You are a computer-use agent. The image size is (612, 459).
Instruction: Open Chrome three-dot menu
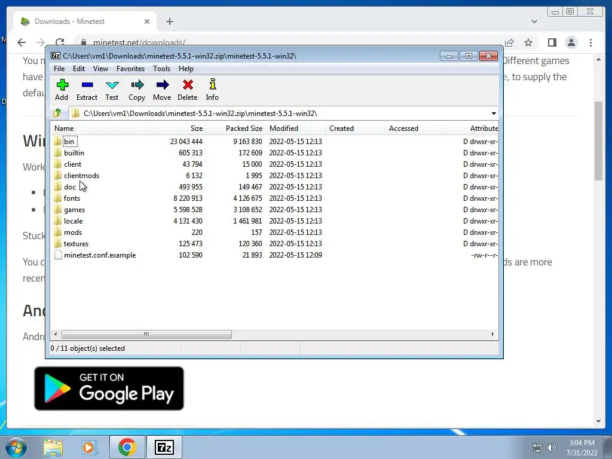(x=590, y=42)
